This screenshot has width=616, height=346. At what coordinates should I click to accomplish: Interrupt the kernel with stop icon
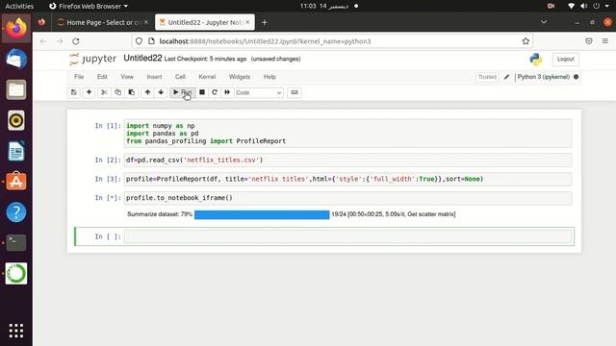[x=202, y=92]
